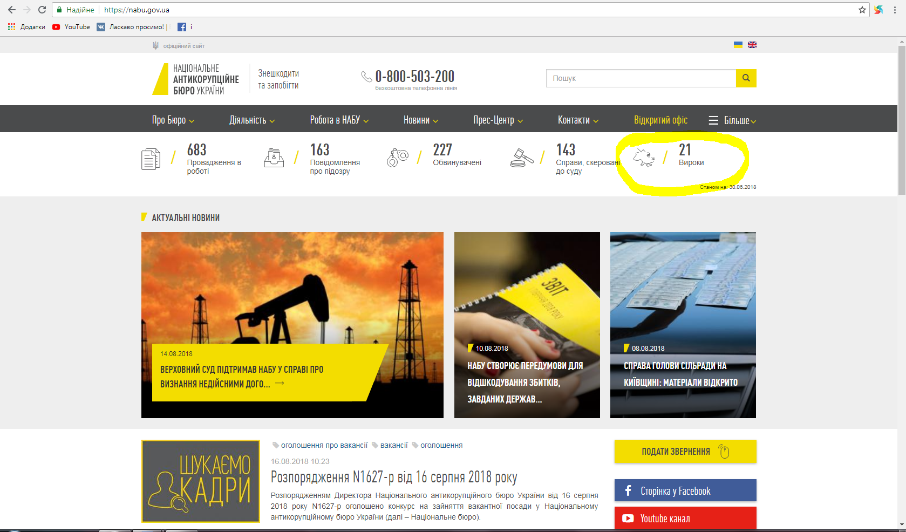Click the handcuffs icon for accused persons
This screenshot has height=532, width=906.
(398, 158)
